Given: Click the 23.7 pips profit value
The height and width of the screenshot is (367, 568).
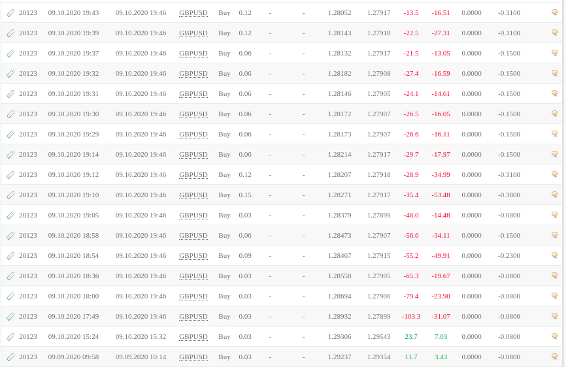Looking at the screenshot, I should point(411,336).
